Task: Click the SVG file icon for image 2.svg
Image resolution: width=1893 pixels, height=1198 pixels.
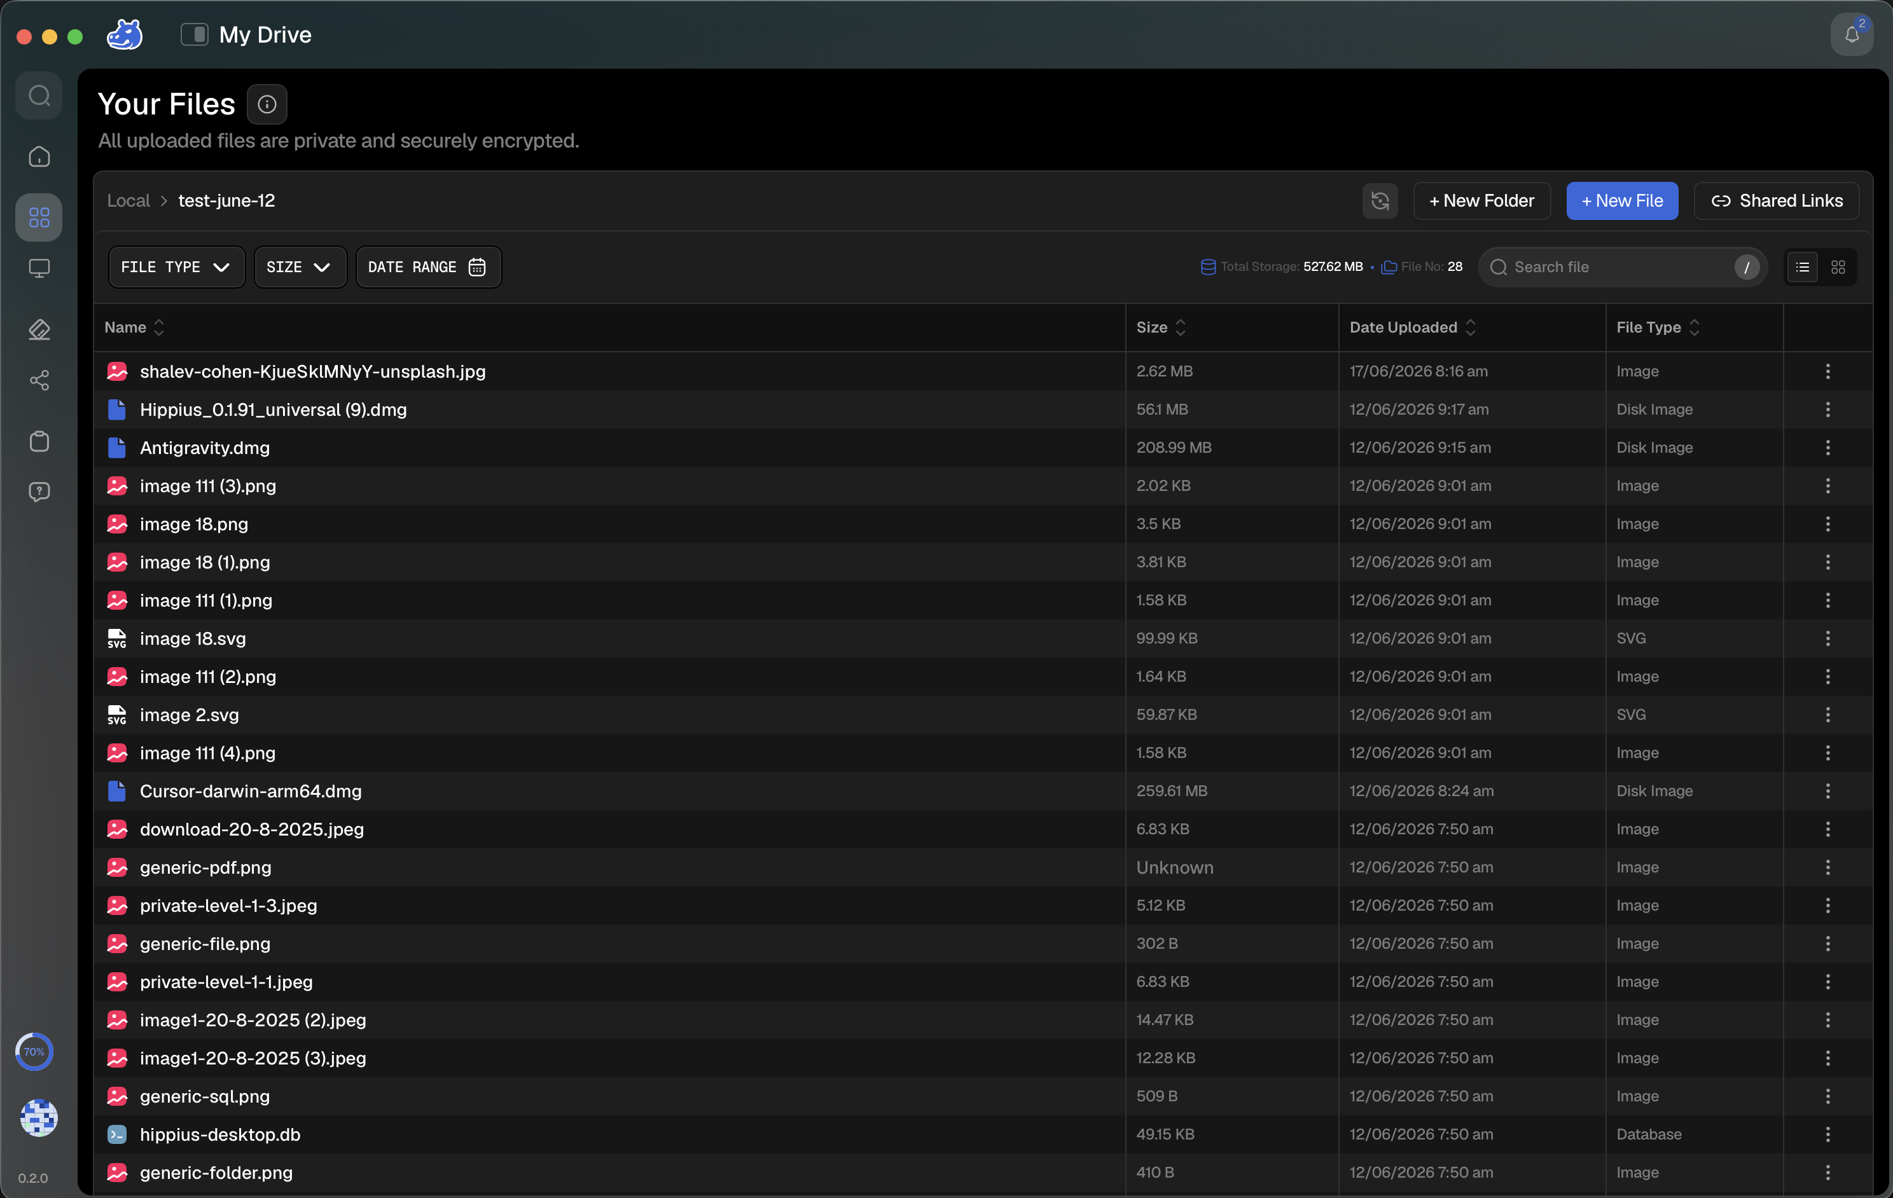Action: click(116, 715)
